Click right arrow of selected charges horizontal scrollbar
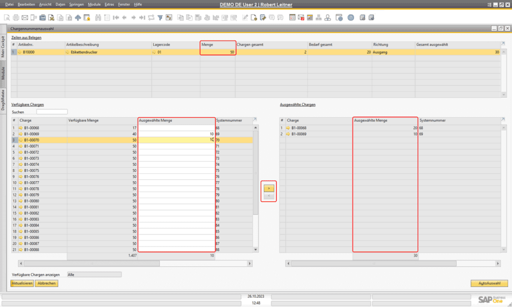This screenshot has width=512, height=307. click(498, 264)
